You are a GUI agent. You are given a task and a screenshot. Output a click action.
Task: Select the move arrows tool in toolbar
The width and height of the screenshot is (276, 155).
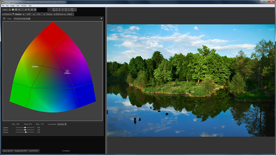13,10
